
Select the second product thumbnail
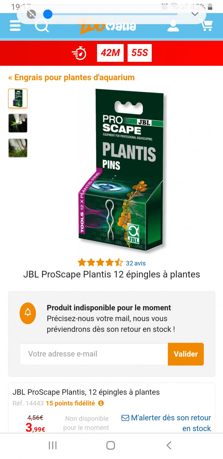[18, 123]
